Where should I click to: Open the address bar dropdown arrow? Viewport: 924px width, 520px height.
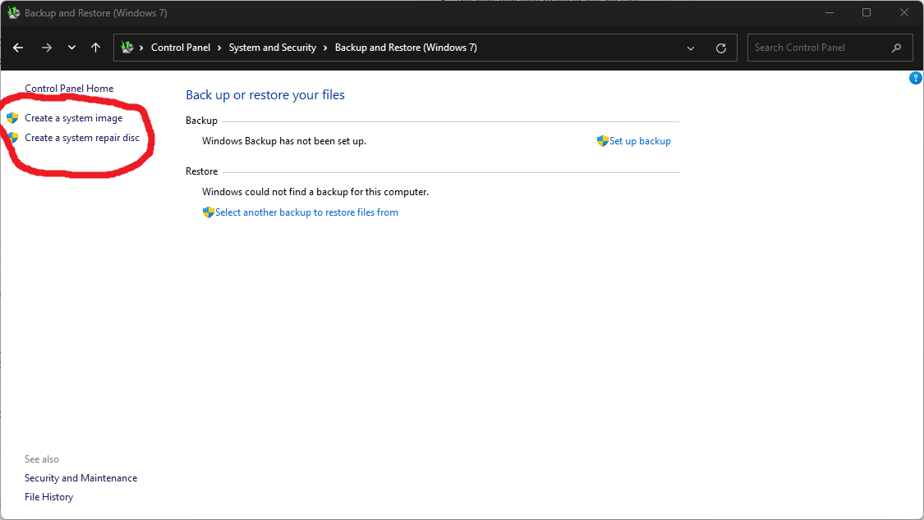[691, 48]
